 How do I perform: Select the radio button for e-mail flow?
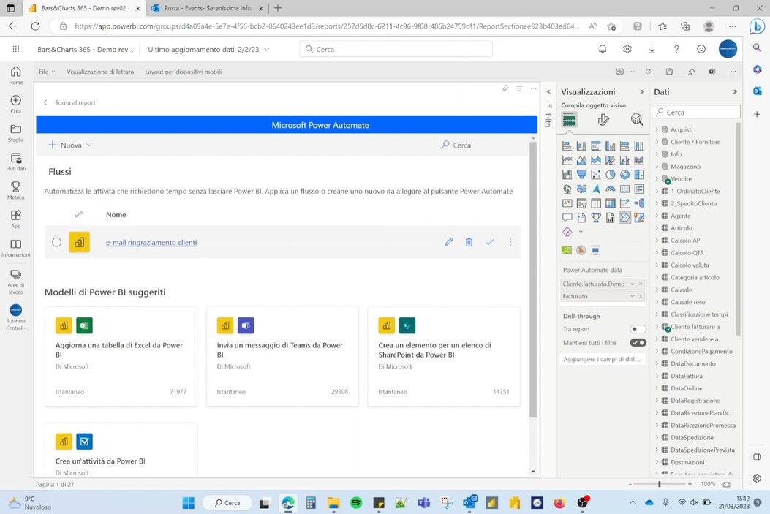(57, 242)
